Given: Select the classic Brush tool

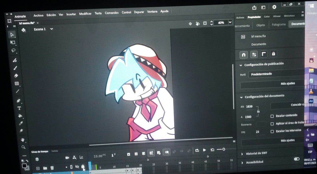Looking at the screenshot, I should (x=15, y=68).
